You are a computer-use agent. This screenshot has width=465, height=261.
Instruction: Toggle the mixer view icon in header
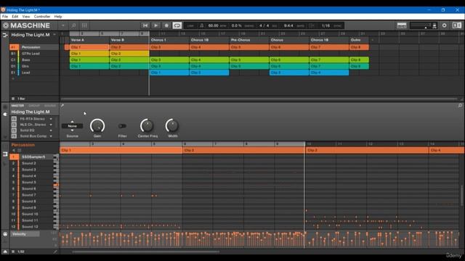(84, 26)
